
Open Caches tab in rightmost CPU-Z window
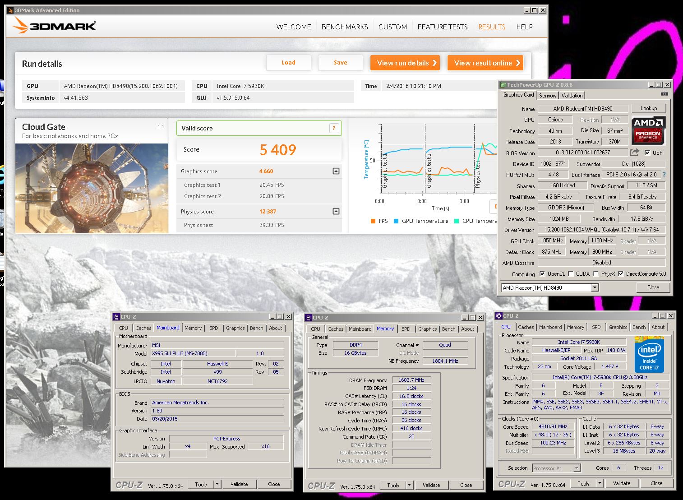(x=526, y=327)
